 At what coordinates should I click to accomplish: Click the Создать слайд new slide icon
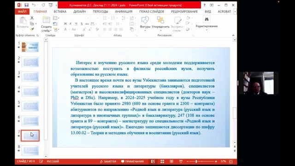coord(46,20)
